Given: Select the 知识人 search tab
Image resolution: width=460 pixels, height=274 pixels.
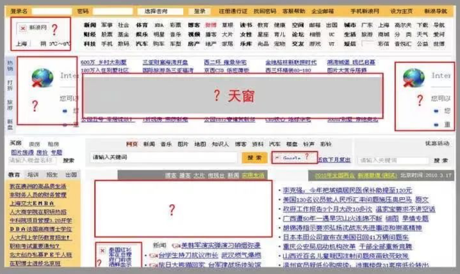Looking at the screenshot, I should coord(220,144).
